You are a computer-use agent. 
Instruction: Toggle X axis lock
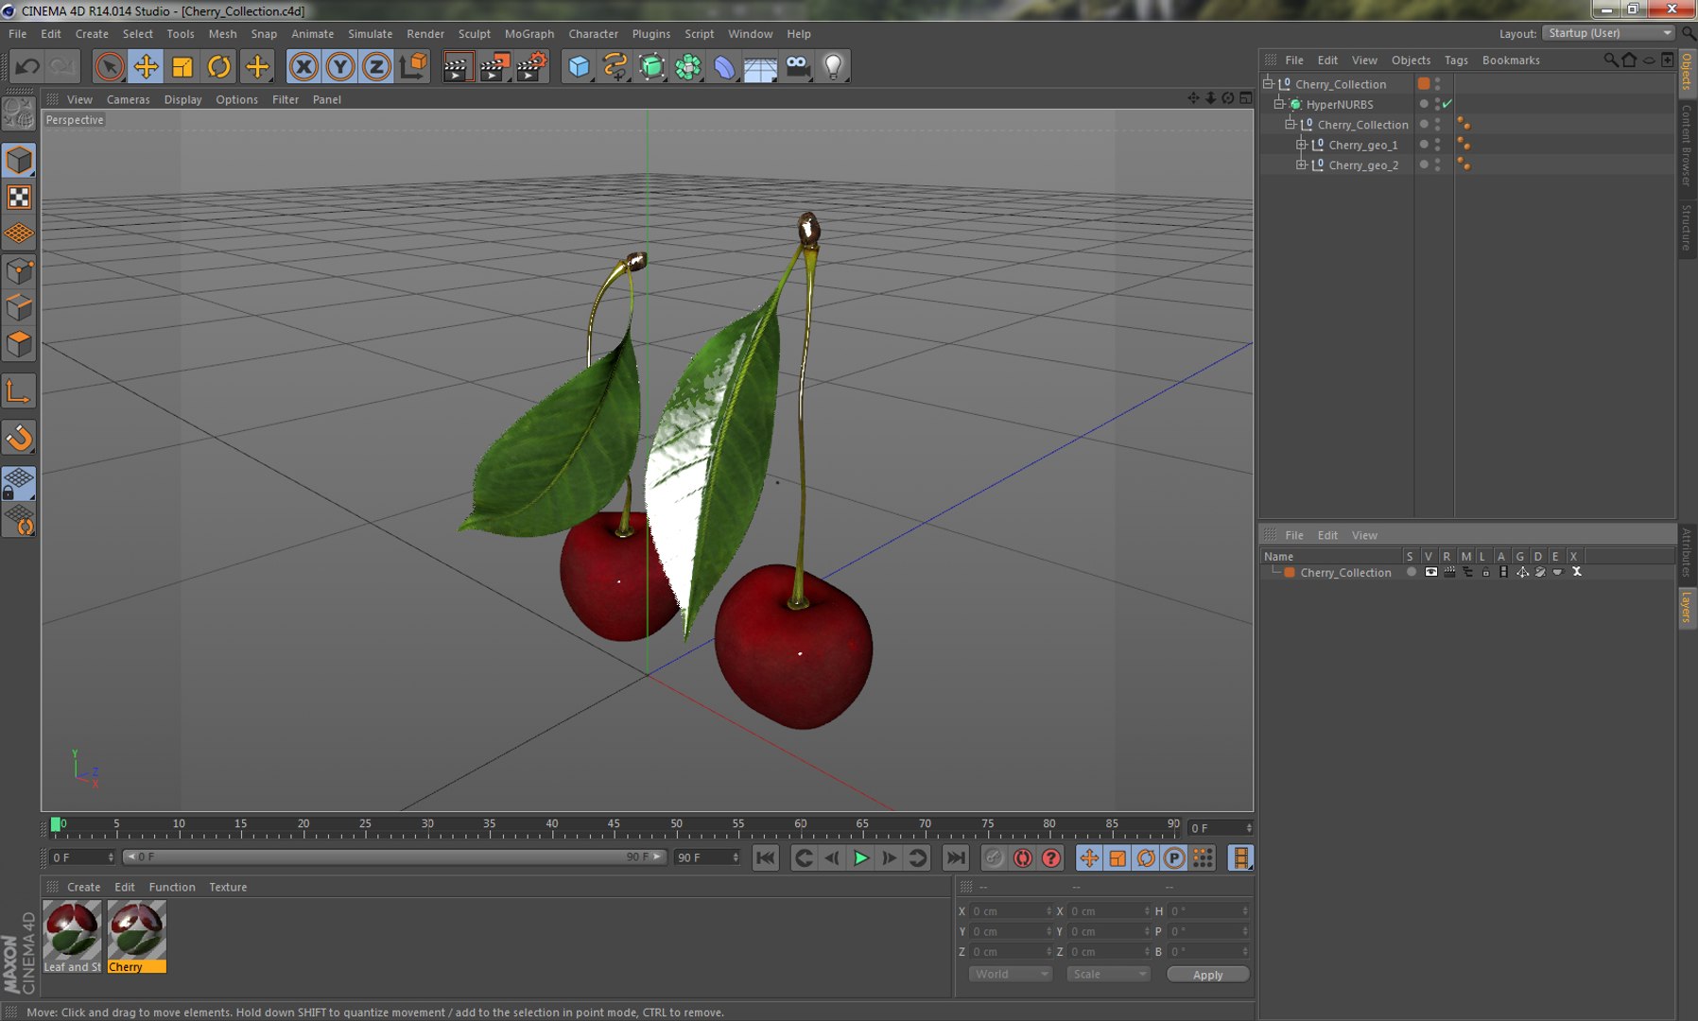[303, 66]
